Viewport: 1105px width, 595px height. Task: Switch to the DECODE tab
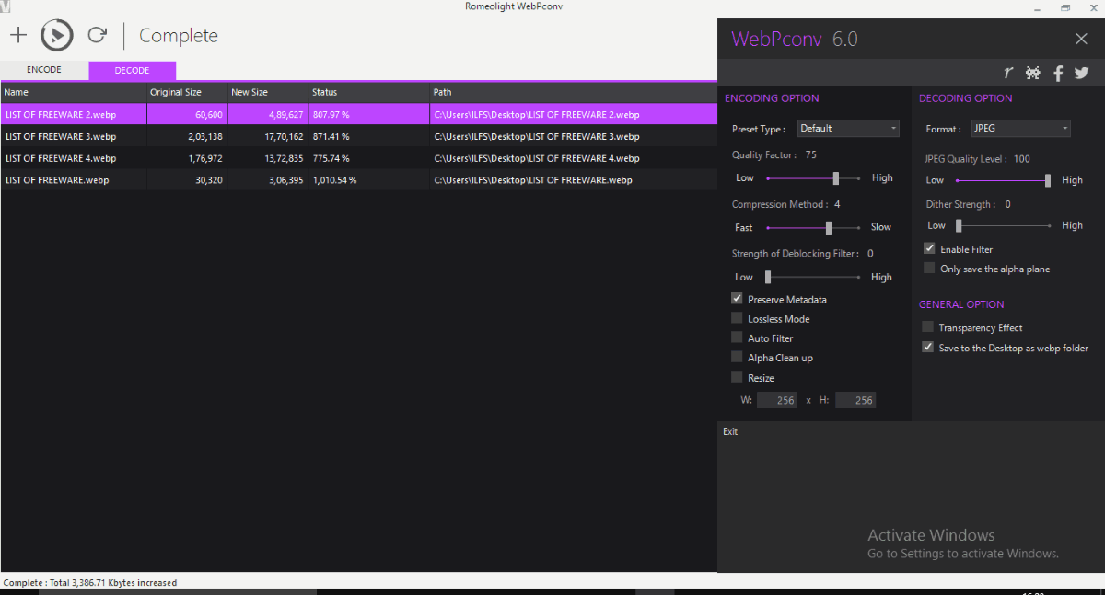(x=132, y=70)
